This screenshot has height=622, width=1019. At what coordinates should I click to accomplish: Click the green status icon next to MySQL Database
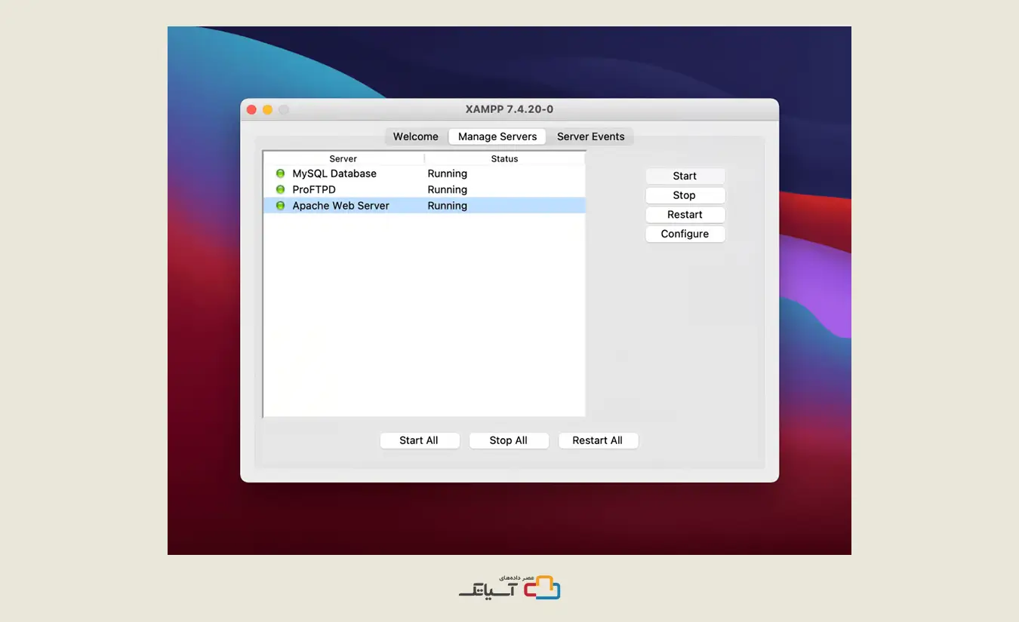280,173
